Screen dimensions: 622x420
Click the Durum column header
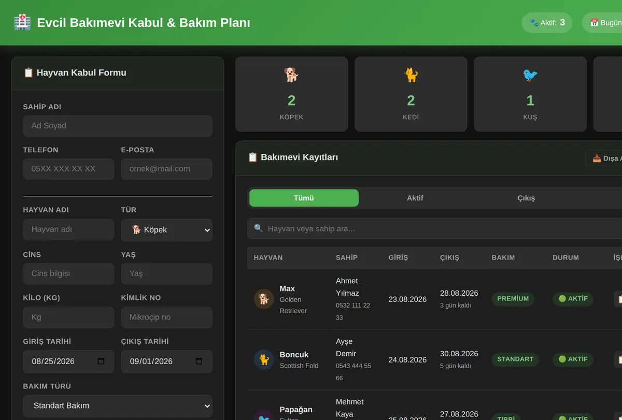tap(566, 257)
